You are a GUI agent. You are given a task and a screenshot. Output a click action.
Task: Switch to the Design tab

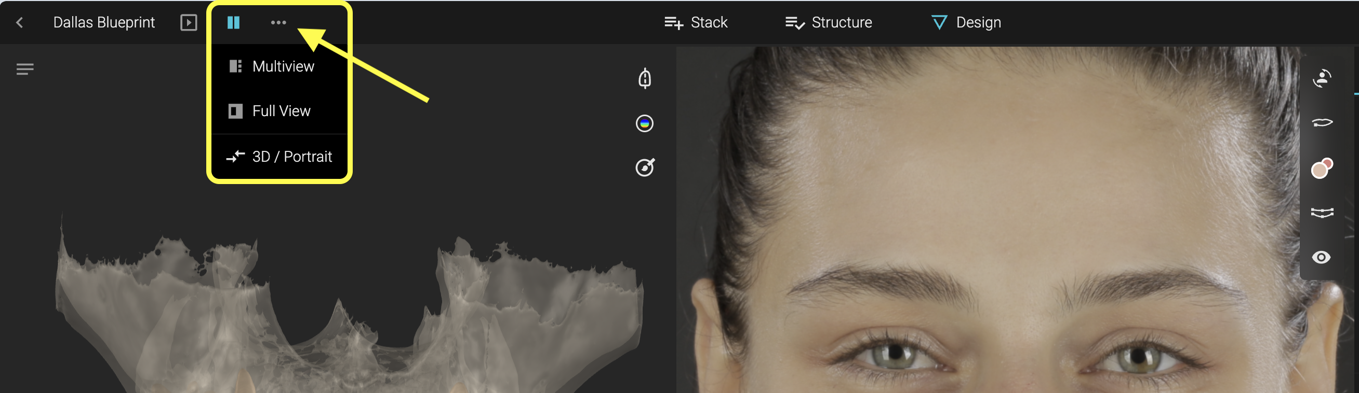pyautogui.click(x=966, y=23)
